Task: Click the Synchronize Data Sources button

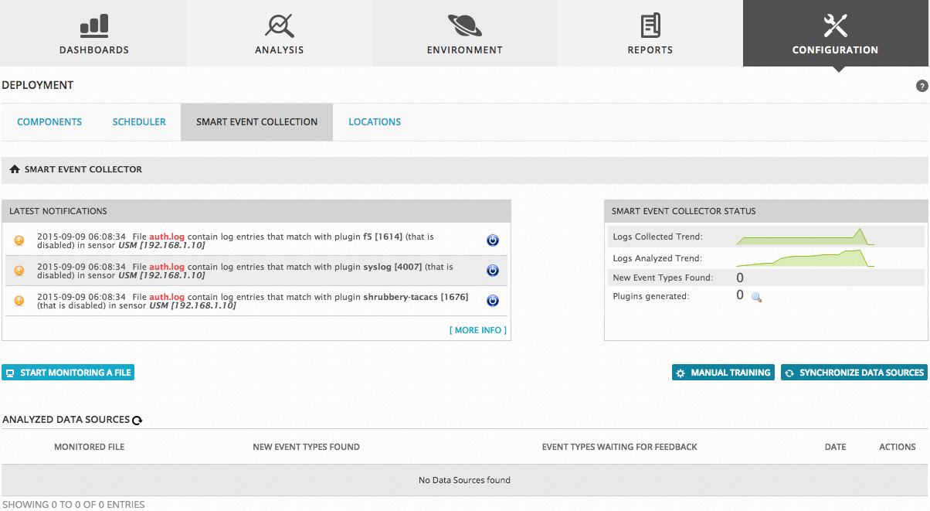Action: (x=854, y=373)
